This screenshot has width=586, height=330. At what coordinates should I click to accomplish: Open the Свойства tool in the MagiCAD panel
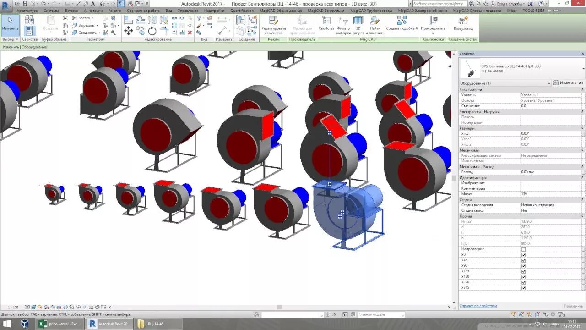(x=326, y=24)
